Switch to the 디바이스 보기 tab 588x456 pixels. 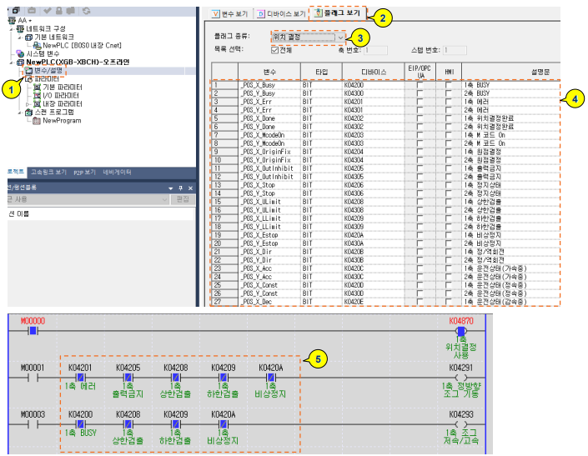(281, 14)
